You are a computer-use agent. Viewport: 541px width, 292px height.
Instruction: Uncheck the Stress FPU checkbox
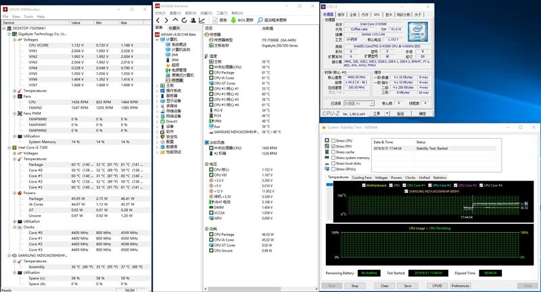pyautogui.click(x=333, y=146)
